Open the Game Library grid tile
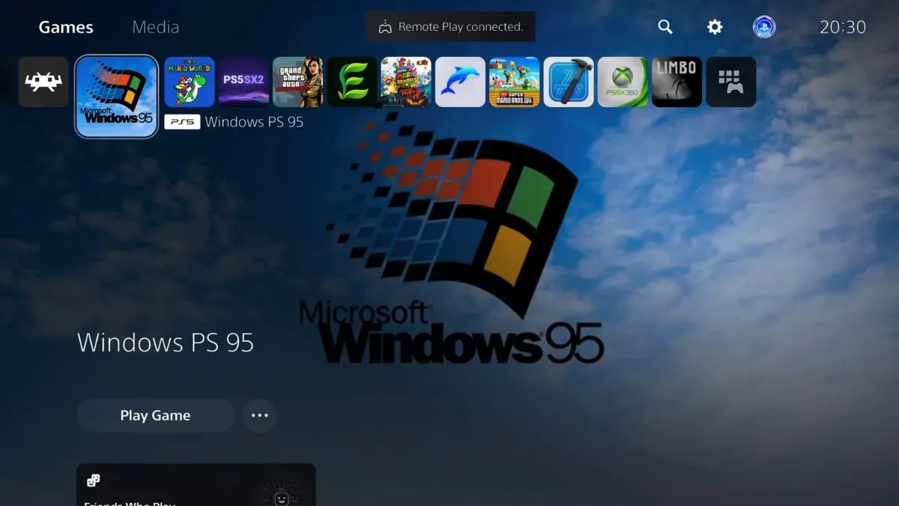Image resolution: width=899 pixels, height=506 pixels. (731, 82)
